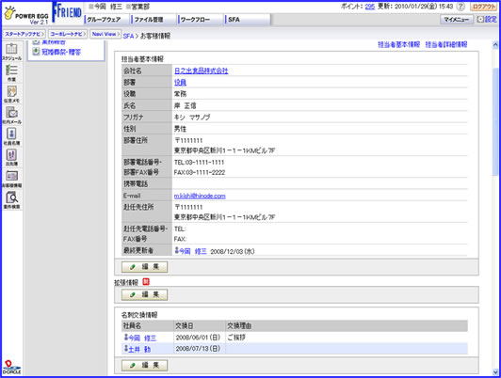The width and height of the screenshot is (501, 378).
Task: Click the points value 295 link
Action: [370, 7]
